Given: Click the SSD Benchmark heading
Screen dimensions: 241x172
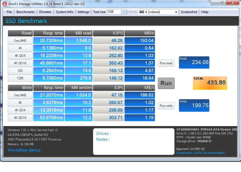Looking at the screenshot, I should click(26, 21).
